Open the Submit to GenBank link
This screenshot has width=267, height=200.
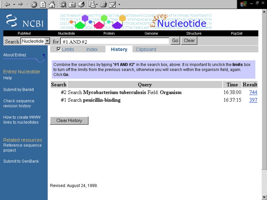[x=21, y=161]
